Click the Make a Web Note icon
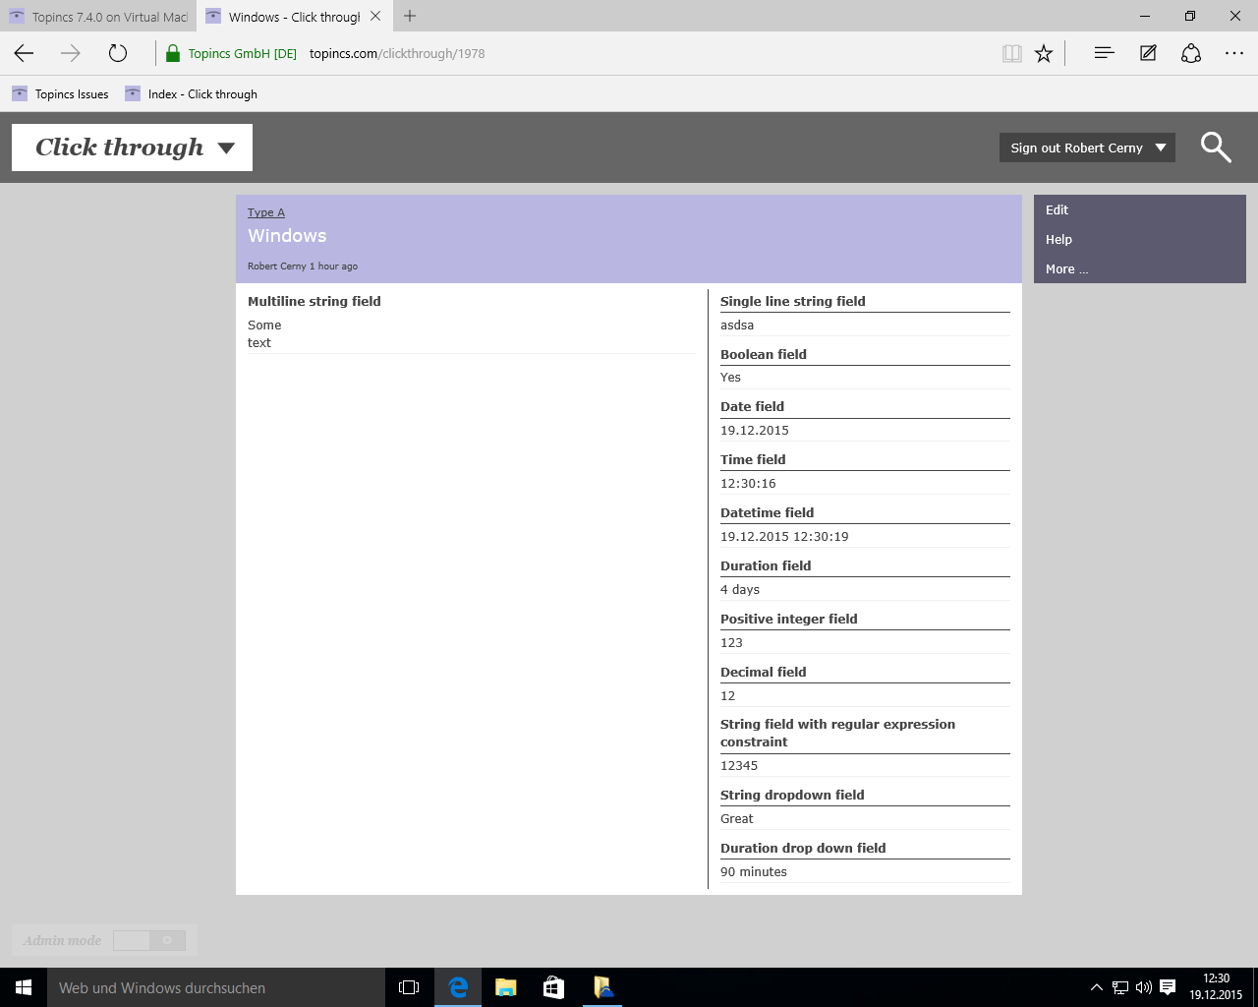The image size is (1258, 1007). [x=1148, y=53]
